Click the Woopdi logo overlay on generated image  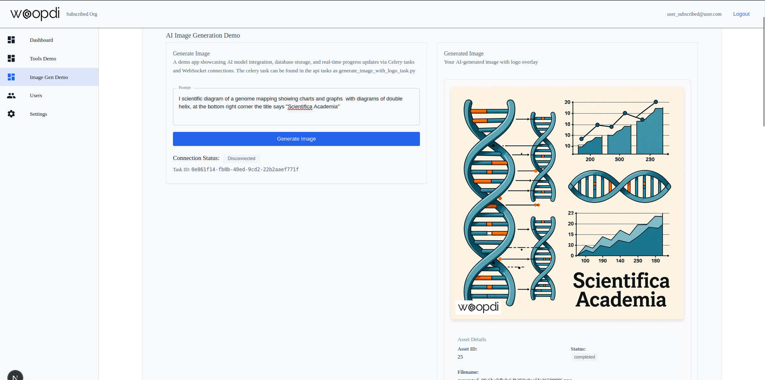[478, 307]
